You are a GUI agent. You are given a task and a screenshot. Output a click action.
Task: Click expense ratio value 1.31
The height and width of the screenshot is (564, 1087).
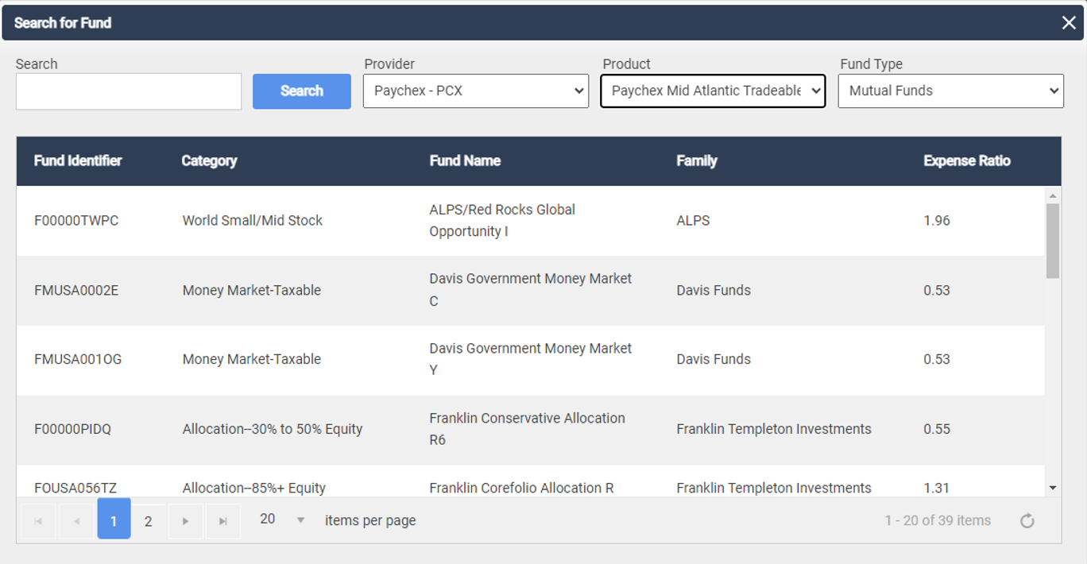(937, 488)
